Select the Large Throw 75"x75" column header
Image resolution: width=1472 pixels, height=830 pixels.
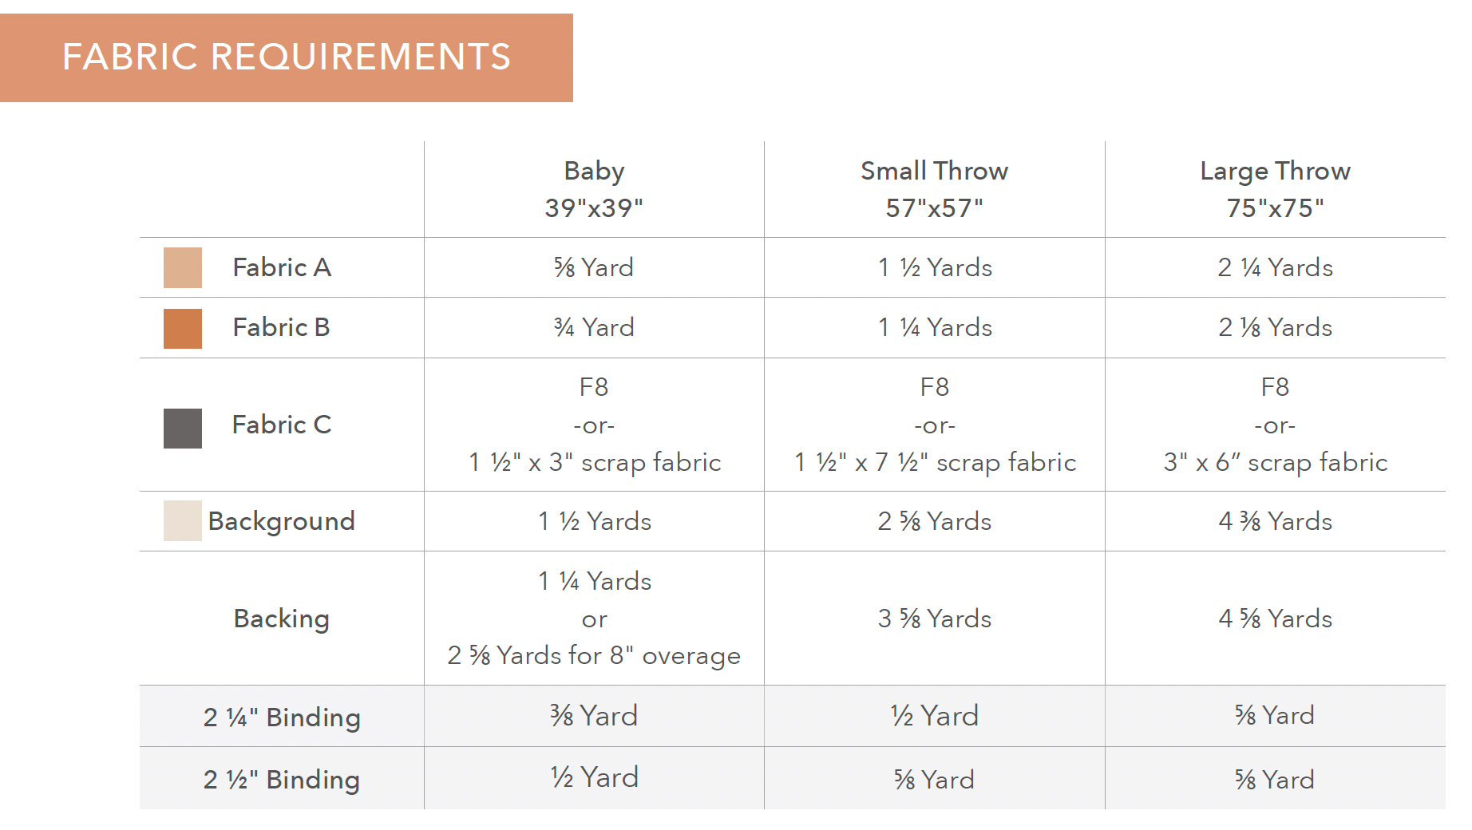(x=1275, y=189)
